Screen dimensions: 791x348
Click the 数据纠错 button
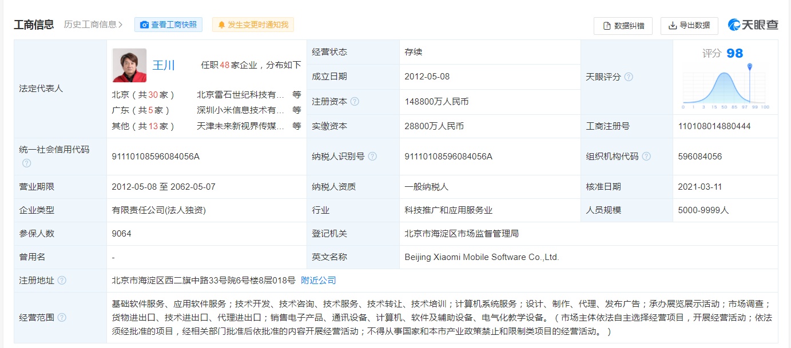coord(623,26)
